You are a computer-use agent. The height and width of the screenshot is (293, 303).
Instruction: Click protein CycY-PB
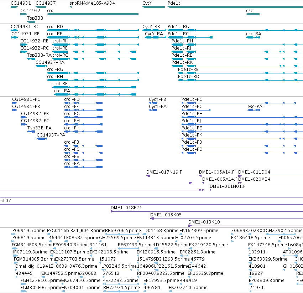[153, 103]
